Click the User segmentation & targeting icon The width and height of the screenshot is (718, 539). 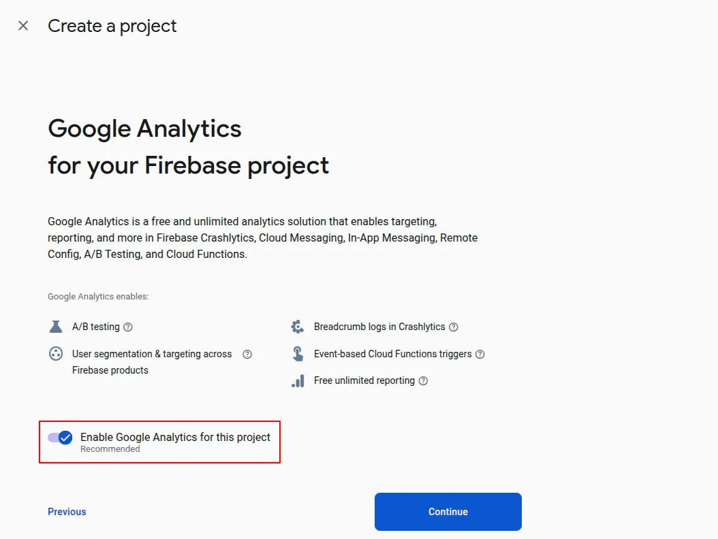click(x=55, y=353)
